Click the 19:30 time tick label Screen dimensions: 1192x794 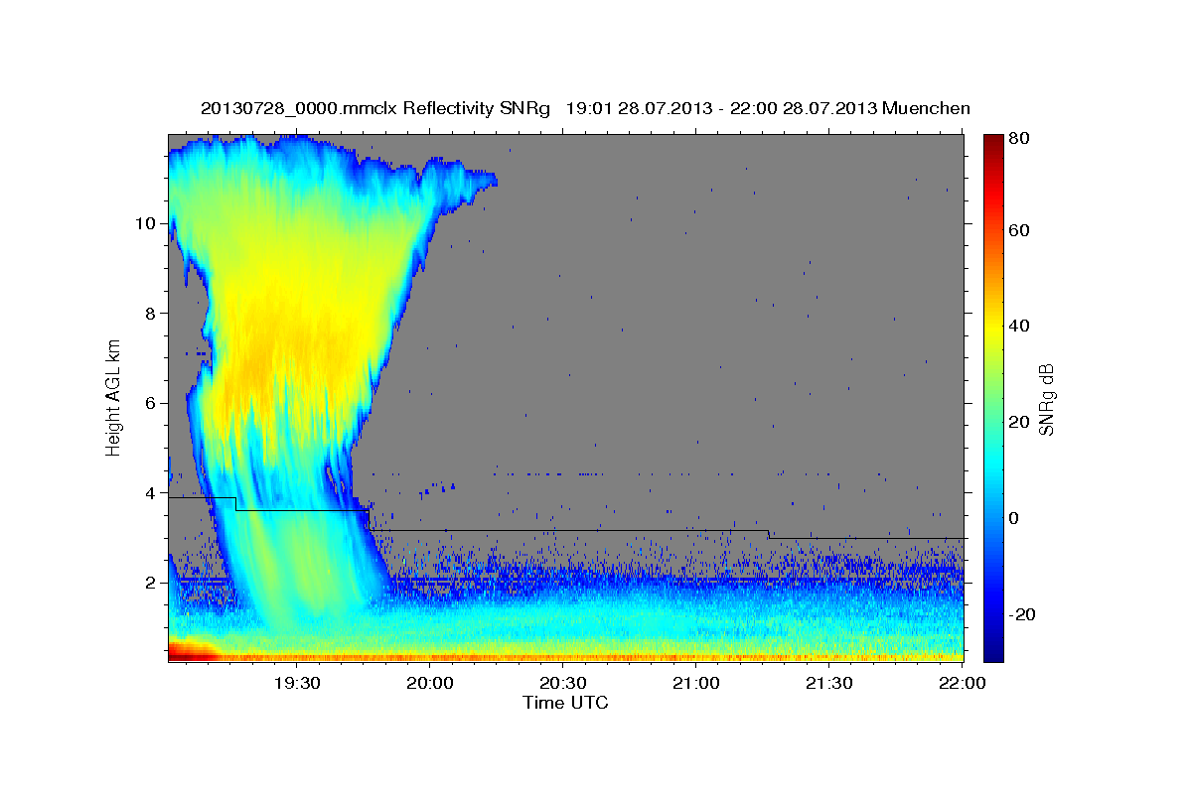tap(297, 684)
